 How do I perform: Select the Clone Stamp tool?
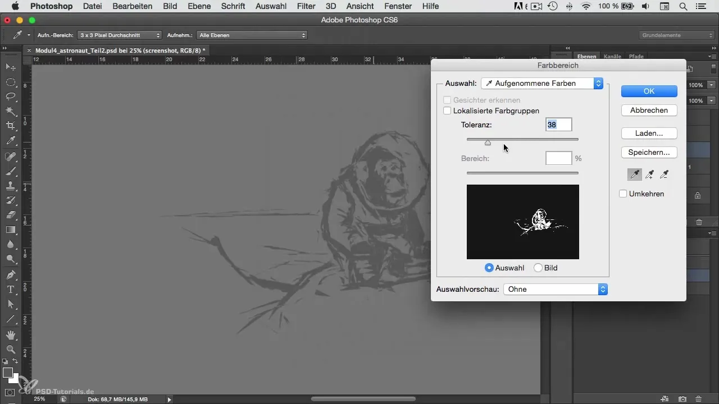pyautogui.click(x=11, y=186)
